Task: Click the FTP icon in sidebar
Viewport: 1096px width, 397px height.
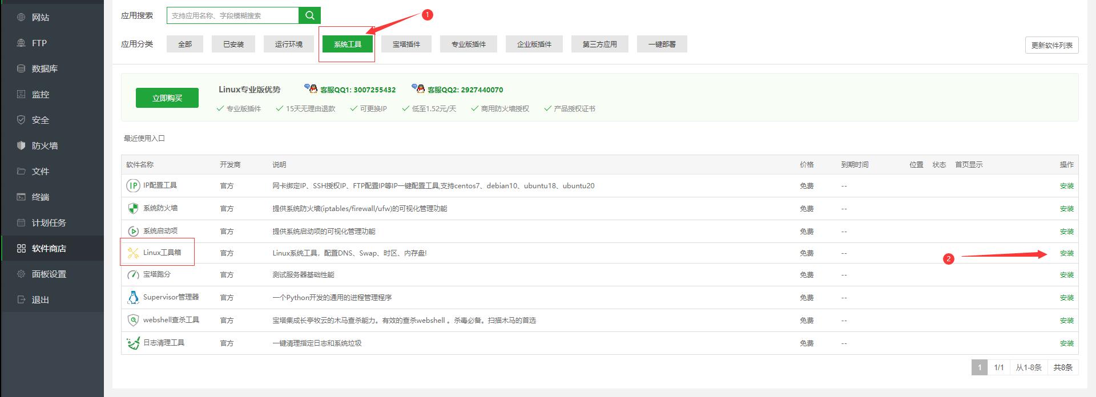Action: coord(21,43)
